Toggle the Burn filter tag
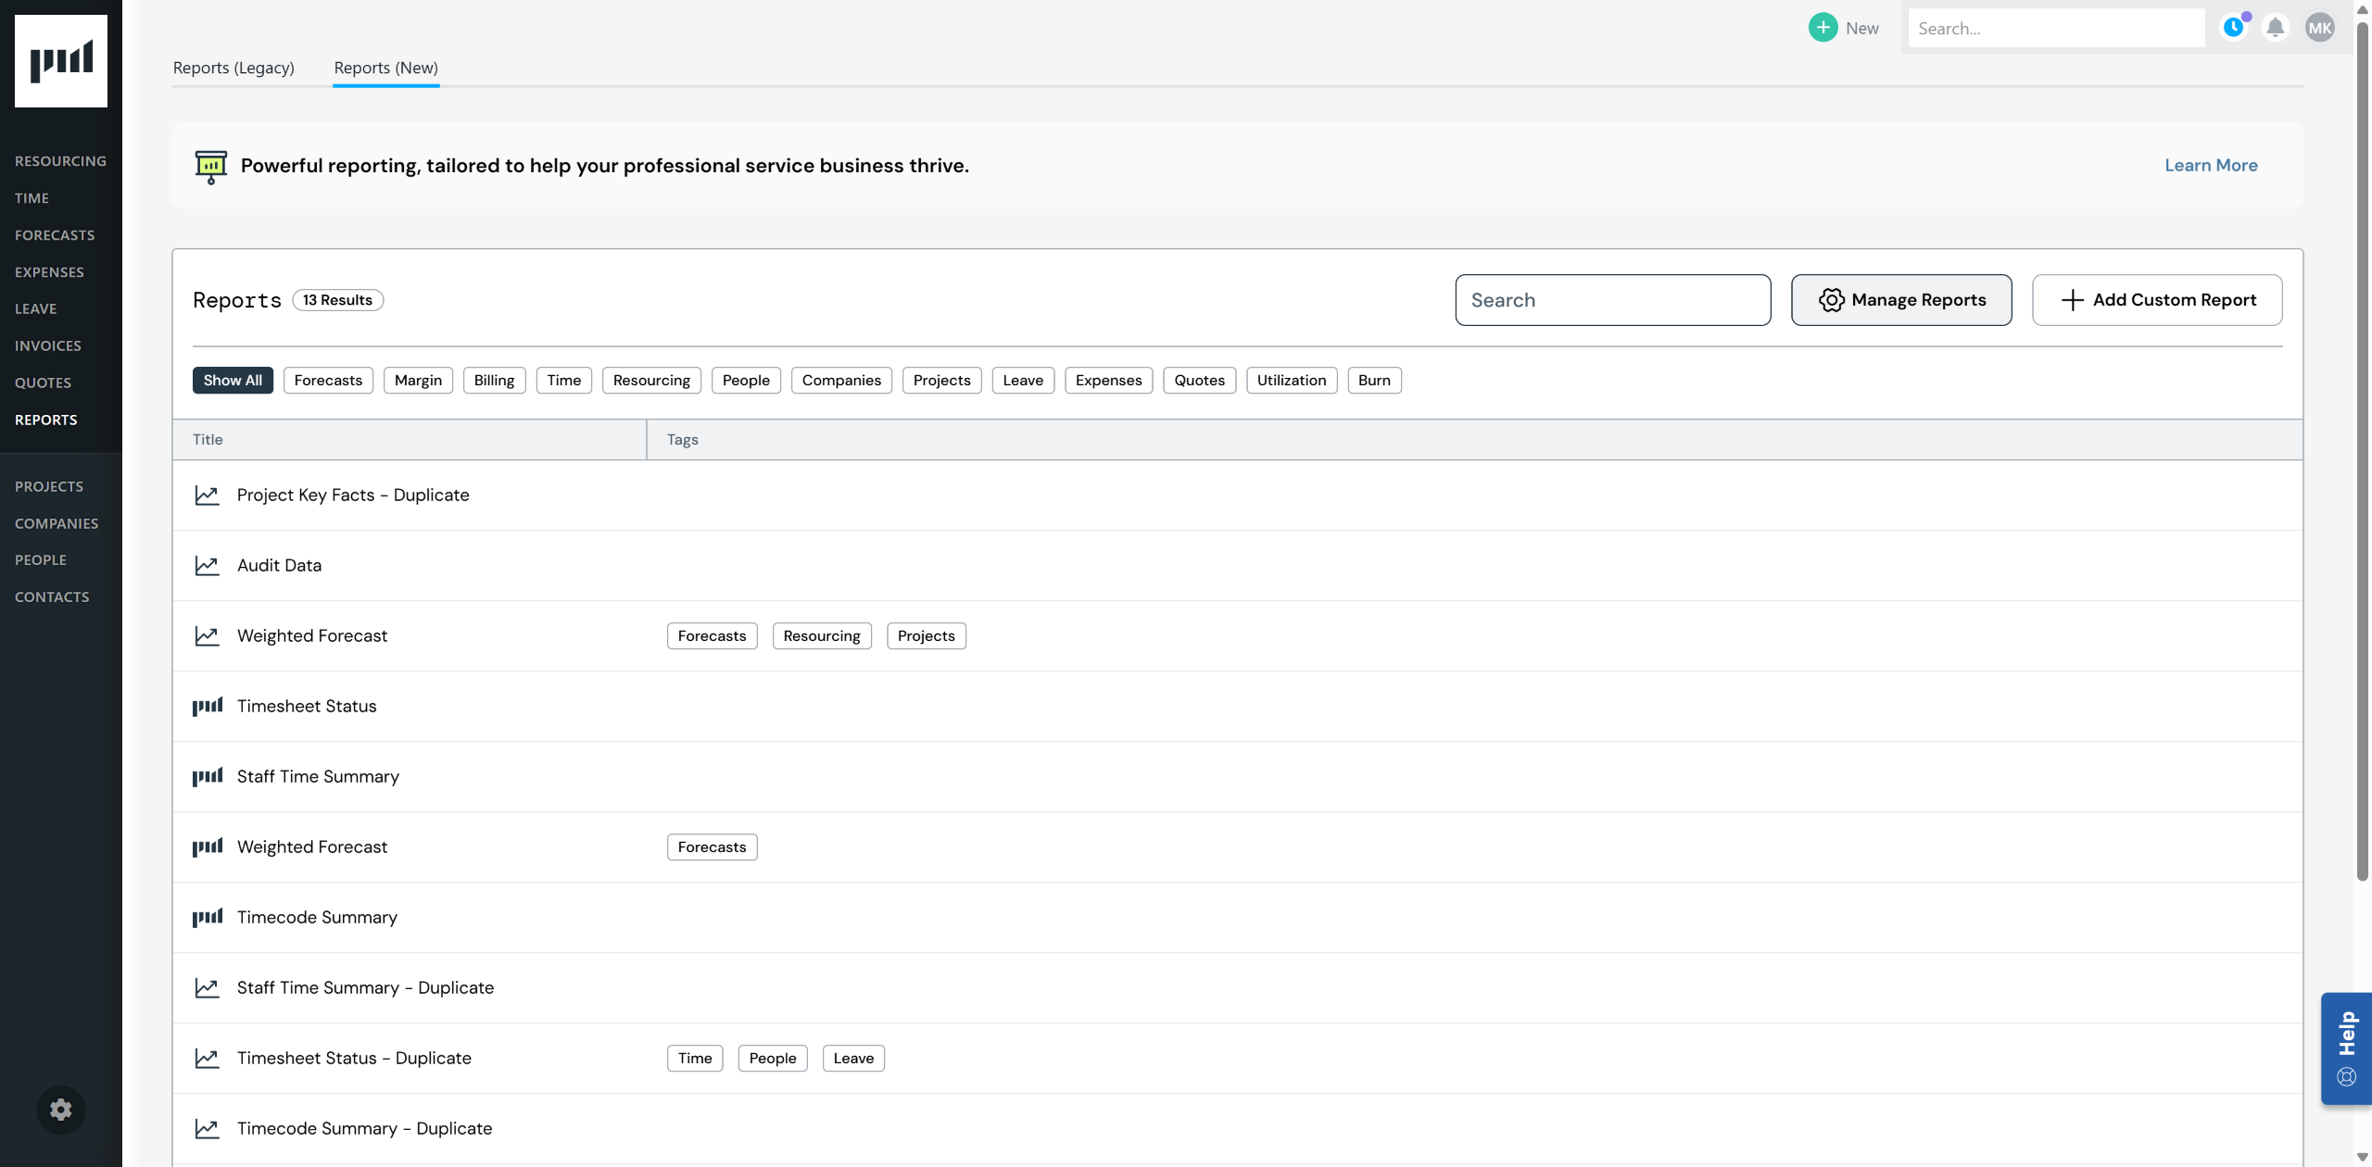The width and height of the screenshot is (2372, 1167). click(1374, 381)
